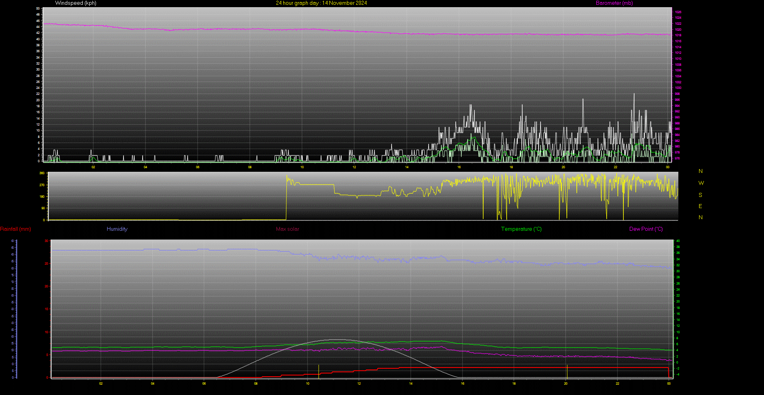The width and height of the screenshot is (764, 395).
Task: Click the "1018" barometer axis value
Action: click(678, 35)
